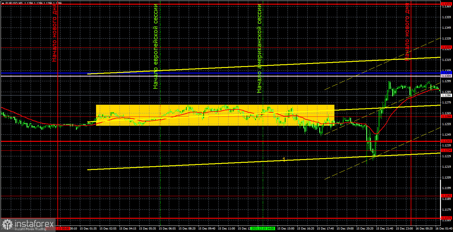This screenshot has width=453, height=232.
Task: Click the blue 1.1307 price level label
Action: pos(446,73)
